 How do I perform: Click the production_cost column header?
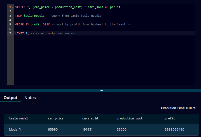pos(130,119)
